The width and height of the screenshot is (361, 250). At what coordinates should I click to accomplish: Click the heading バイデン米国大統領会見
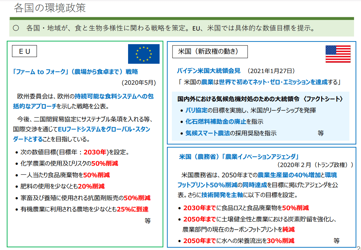coord(209,71)
